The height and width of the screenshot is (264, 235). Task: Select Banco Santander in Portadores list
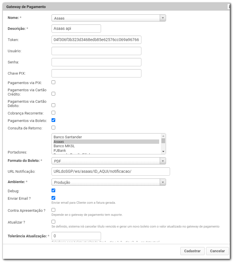pyautogui.click(x=68, y=137)
